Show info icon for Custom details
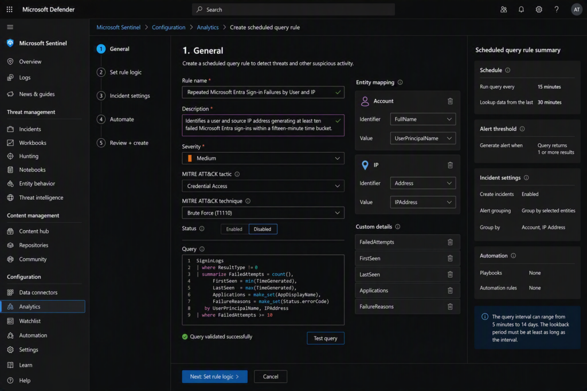The height and width of the screenshot is (391, 587). (x=398, y=227)
